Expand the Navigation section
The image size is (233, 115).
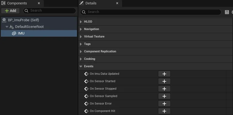pyautogui.click(x=81, y=29)
